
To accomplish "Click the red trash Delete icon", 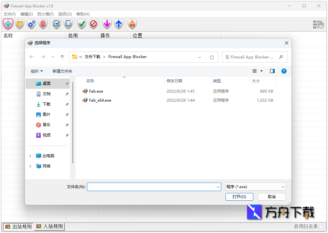I will tap(43, 24).
